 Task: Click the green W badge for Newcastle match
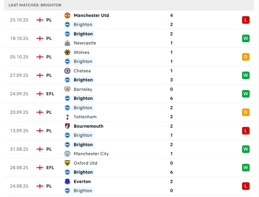pos(246,38)
